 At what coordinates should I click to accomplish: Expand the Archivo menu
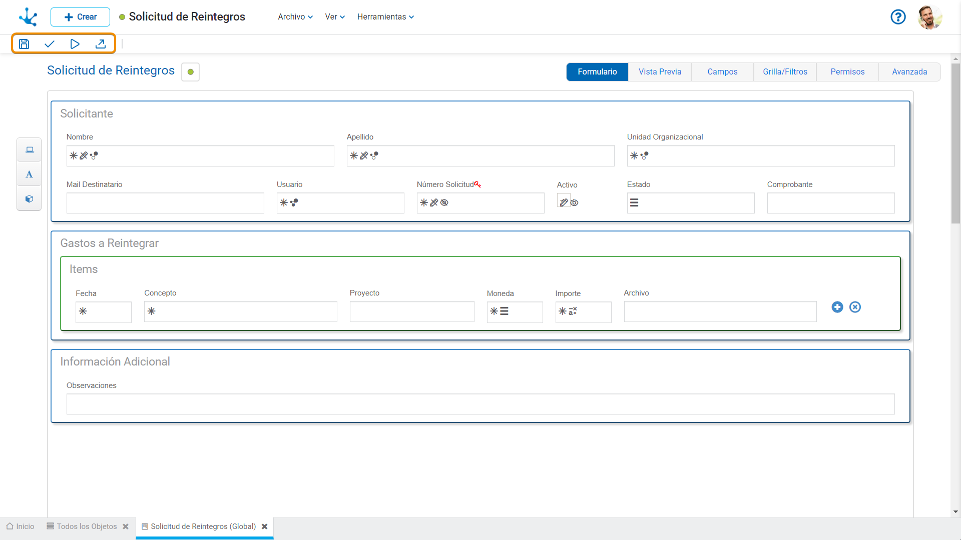pyautogui.click(x=295, y=17)
